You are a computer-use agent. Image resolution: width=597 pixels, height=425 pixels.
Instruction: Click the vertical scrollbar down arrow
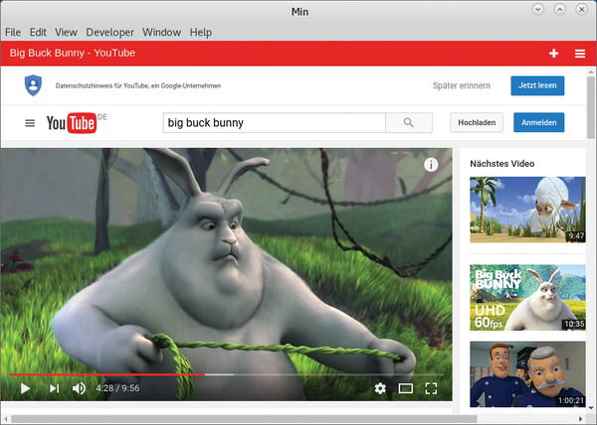(x=591, y=408)
